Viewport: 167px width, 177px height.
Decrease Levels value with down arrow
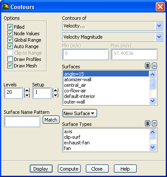(27, 95)
